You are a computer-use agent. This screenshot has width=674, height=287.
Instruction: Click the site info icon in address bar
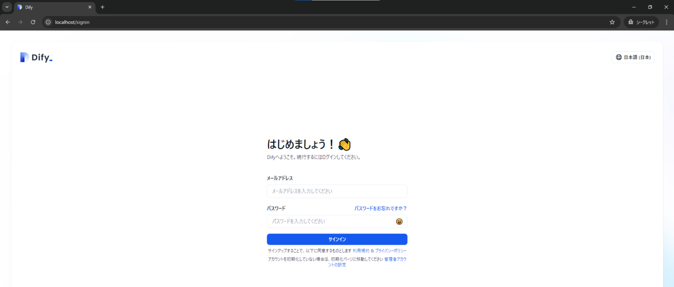pyautogui.click(x=48, y=22)
